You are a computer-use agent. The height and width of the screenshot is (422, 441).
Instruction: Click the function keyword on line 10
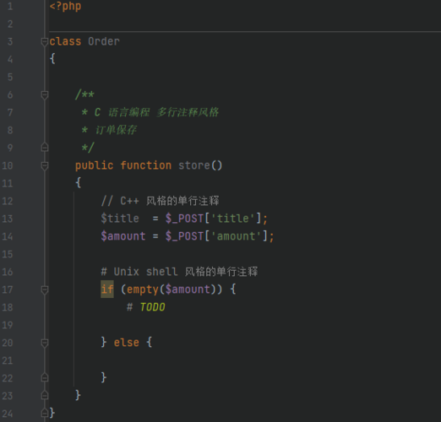[146, 165]
